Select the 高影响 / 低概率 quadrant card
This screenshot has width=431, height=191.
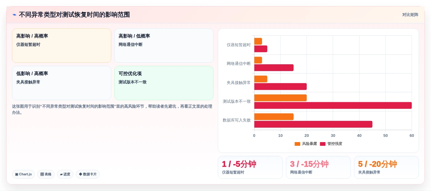click(164, 46)
